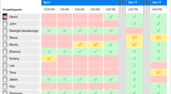Click Brianna's avatar icon
This screenshot has height=94, width=171.
coord(5,52)
